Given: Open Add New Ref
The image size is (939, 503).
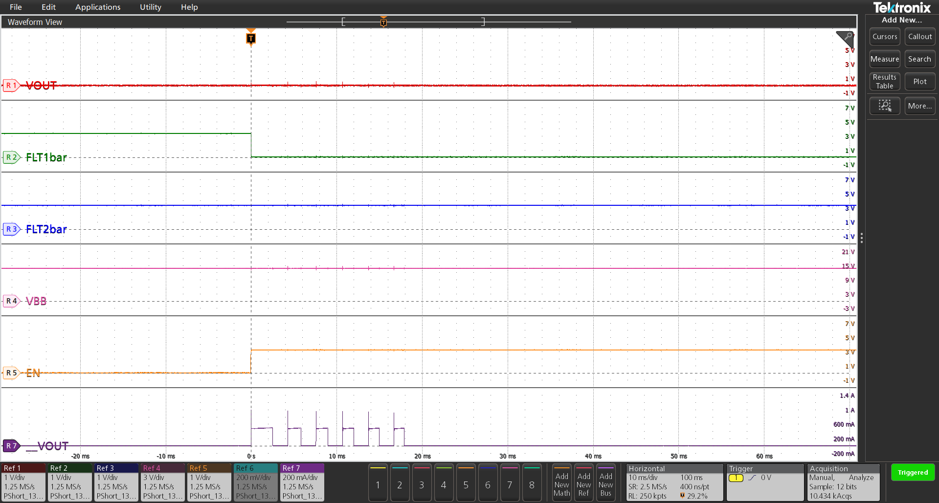Looking at the screenshot, I should pos(583,482).
